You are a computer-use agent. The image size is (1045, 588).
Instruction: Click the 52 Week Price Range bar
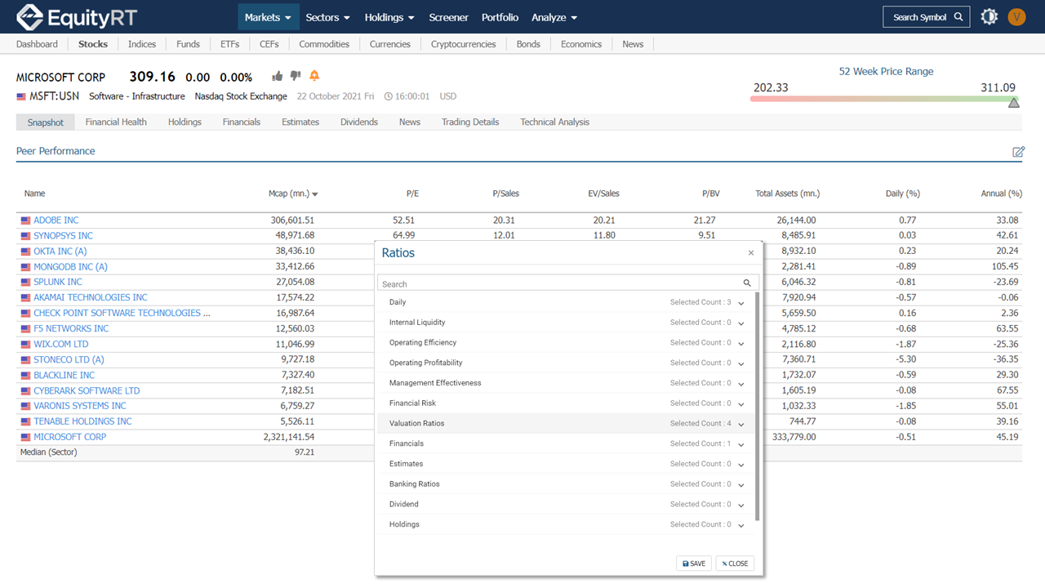click(884, 99)
